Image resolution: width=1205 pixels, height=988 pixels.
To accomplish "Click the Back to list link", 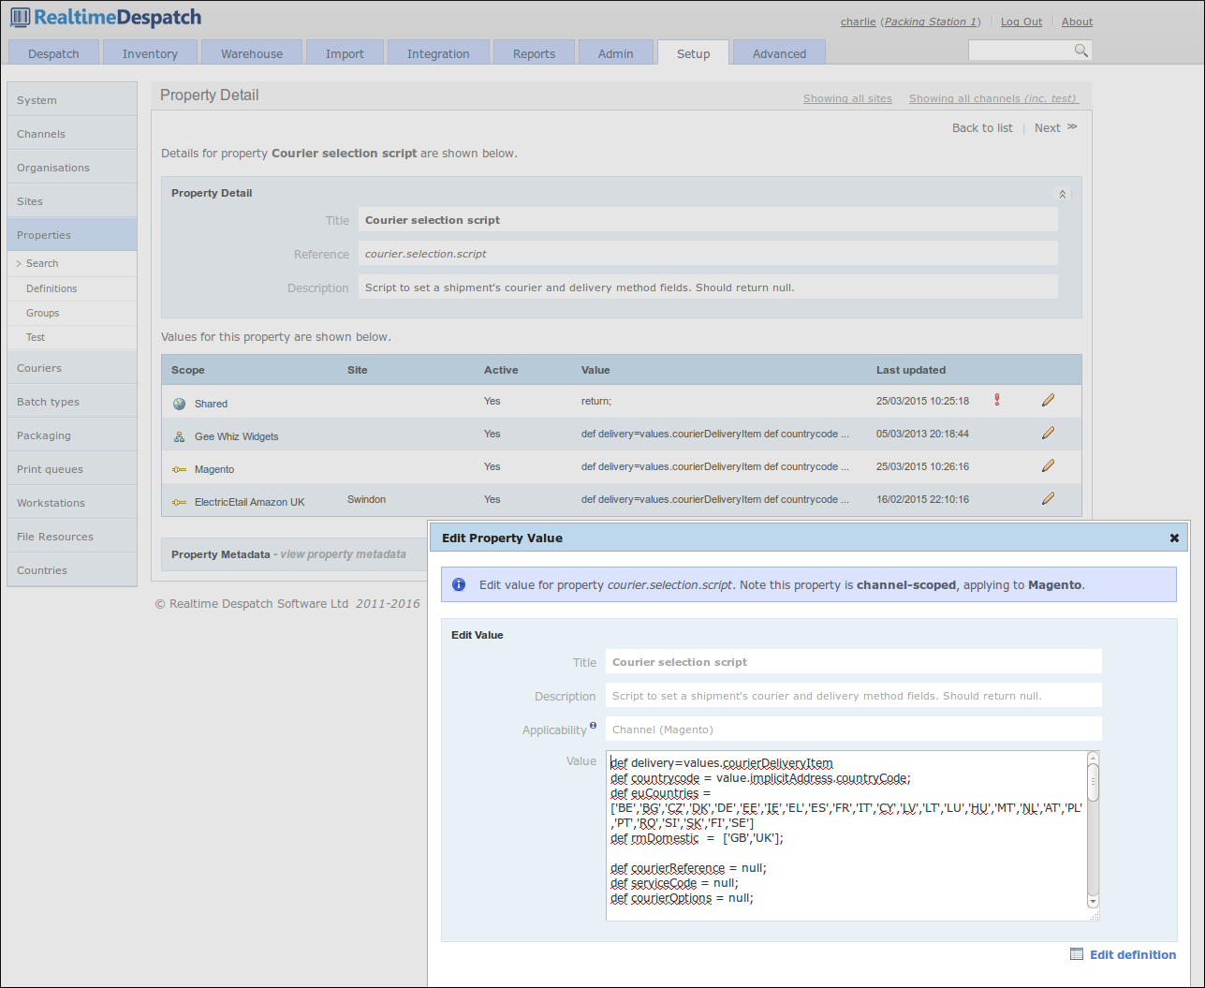I will click(x=982, y=127).
